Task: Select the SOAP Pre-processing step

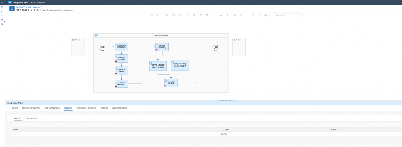Action: [x=121, y=59]
